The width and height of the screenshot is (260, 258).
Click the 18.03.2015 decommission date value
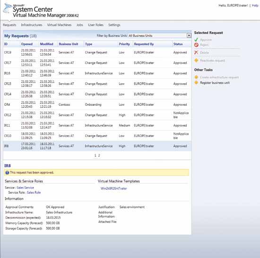coord(53,217)
